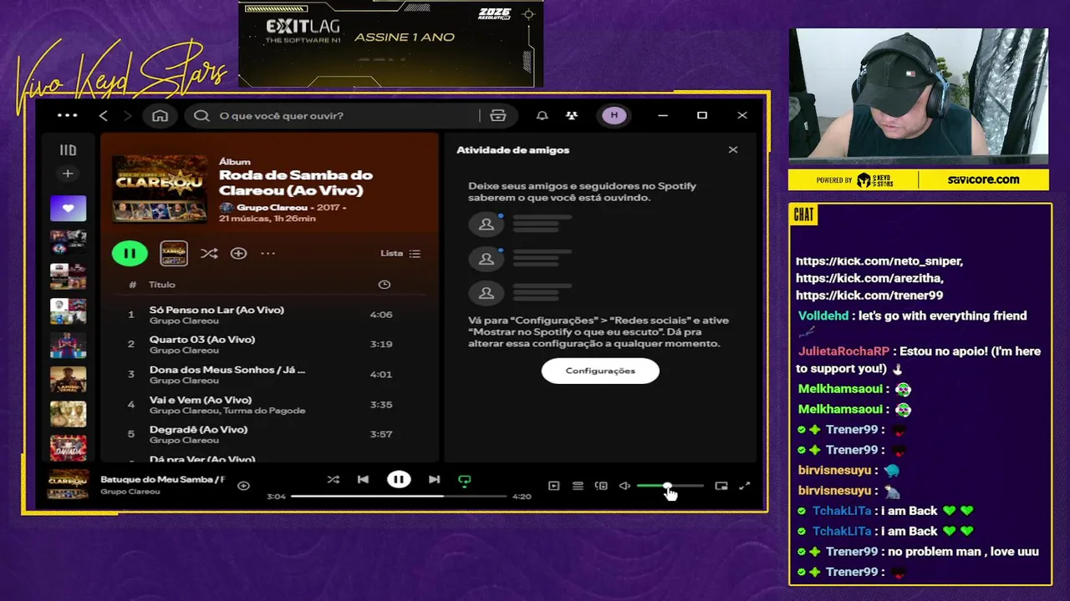The width and height of the screenshot is (1070, 601).
Task: Adjust the volume slider
Action: 670,486
